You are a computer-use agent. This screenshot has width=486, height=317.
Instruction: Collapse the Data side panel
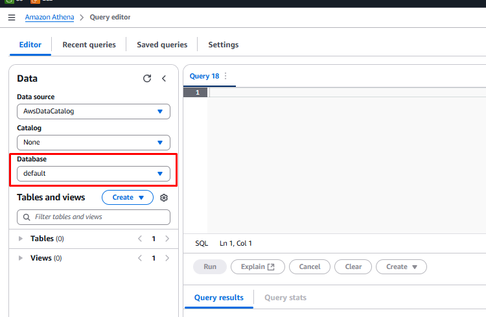pyautogui.click(x=164, y=78)
